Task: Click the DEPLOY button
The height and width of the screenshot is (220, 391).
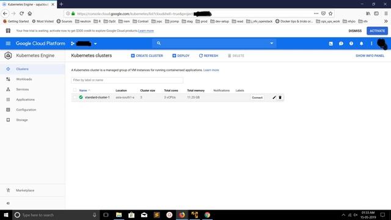Action: coord(181,56)
